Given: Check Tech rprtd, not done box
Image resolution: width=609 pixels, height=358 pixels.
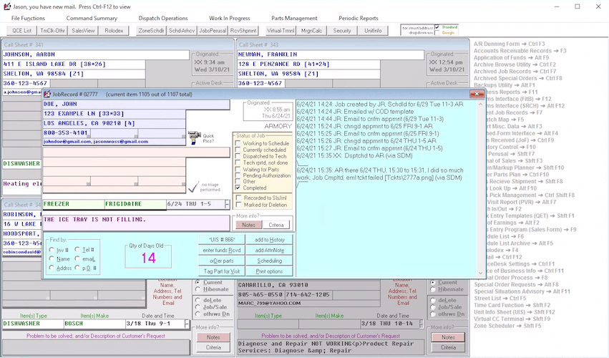Looking at the screenshot, I should [x=238, y=163].
